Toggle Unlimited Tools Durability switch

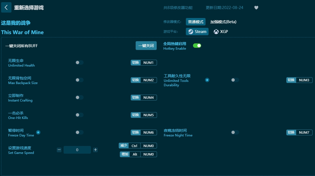235,80
